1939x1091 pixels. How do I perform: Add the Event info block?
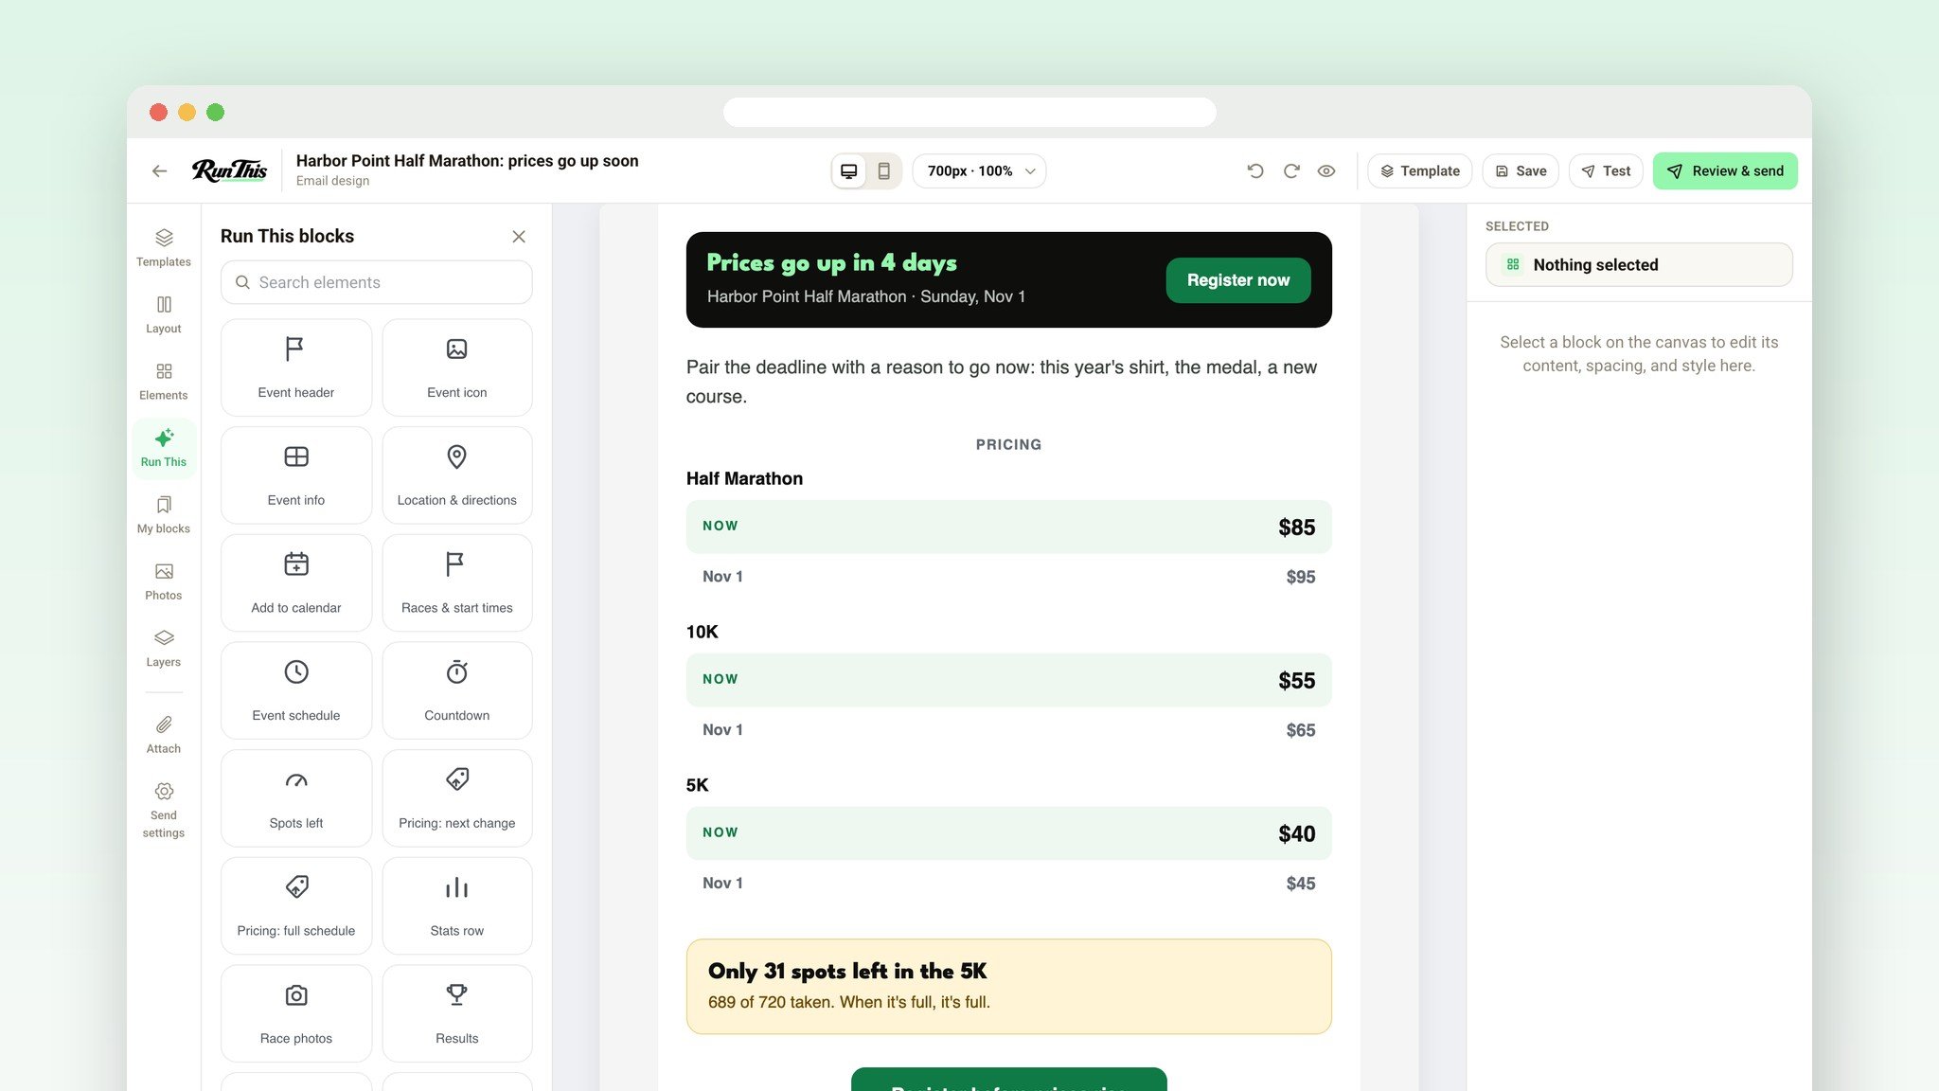tap(296, 475)
